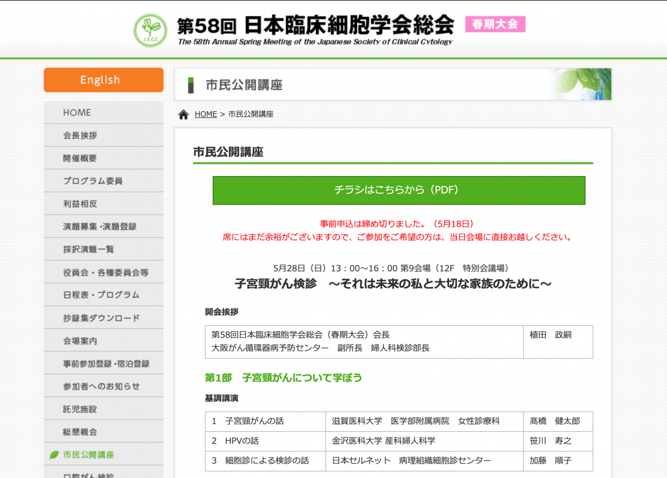Select 利益相反 in sidebar

(103, 203)
